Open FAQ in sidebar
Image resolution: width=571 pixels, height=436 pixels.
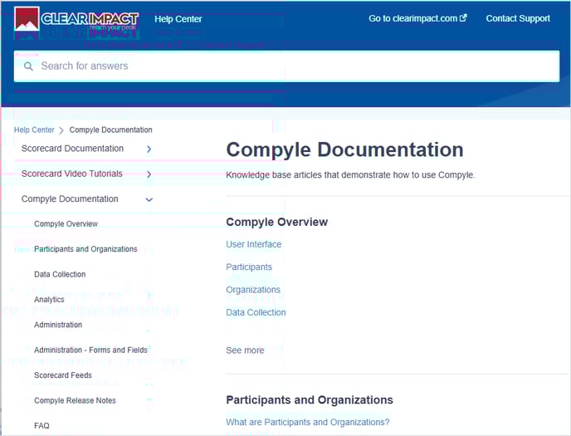41,425
